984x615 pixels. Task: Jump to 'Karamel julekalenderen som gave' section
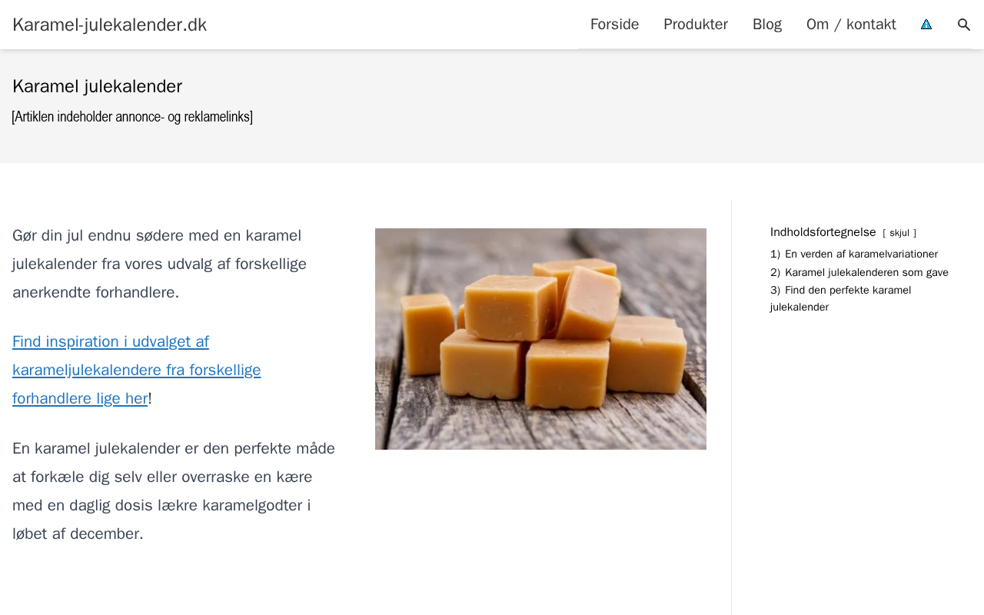coord(866,272)
